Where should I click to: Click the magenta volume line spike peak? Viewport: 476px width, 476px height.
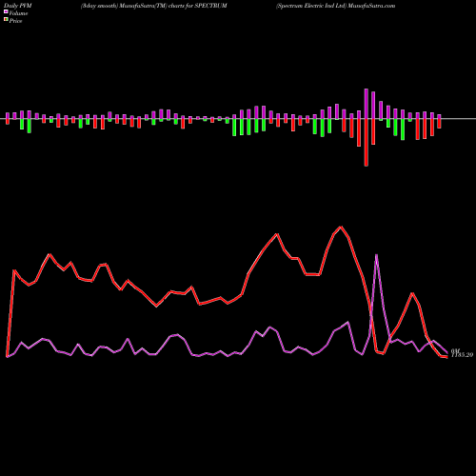pos(376,255)
